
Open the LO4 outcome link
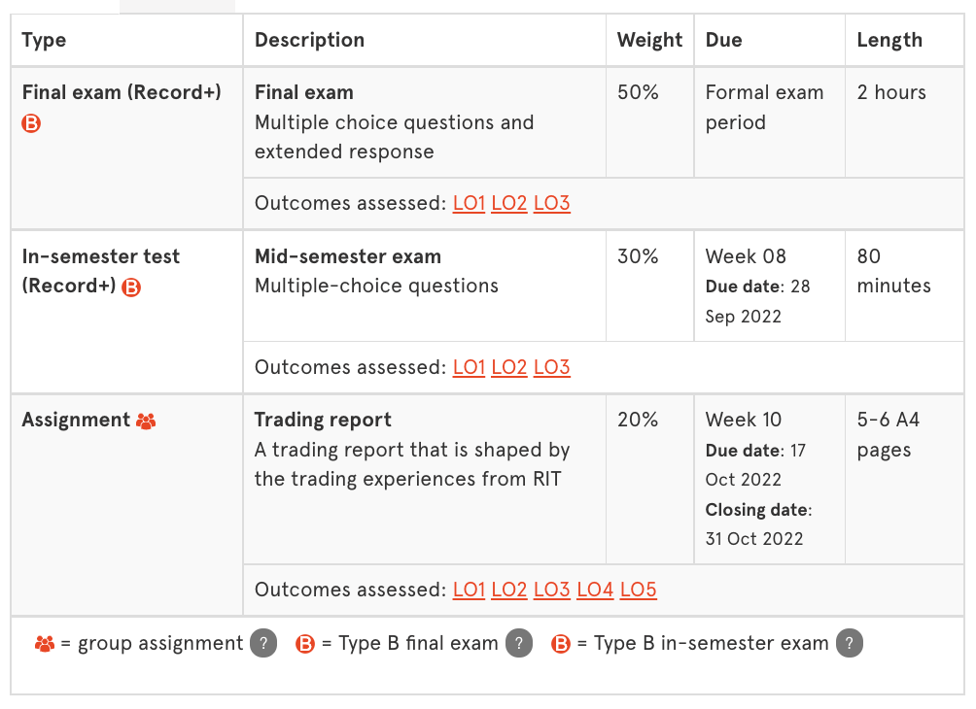point(594,589)
